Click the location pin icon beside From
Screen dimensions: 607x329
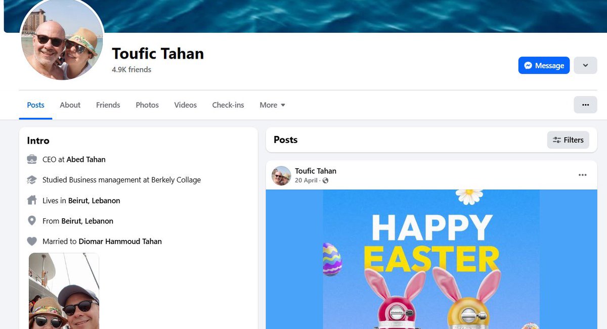tap(32, 221)
